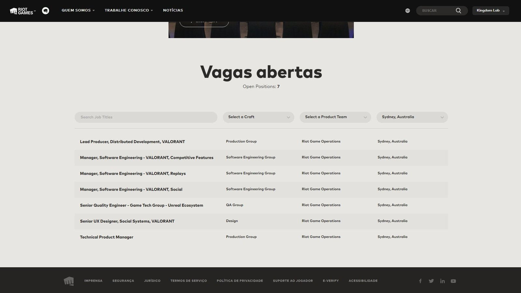Image resolution: width=521 pixels, height=293 pixels.
Task: Click Riot Game Operations in Lead Producer row
Action: 321,141
